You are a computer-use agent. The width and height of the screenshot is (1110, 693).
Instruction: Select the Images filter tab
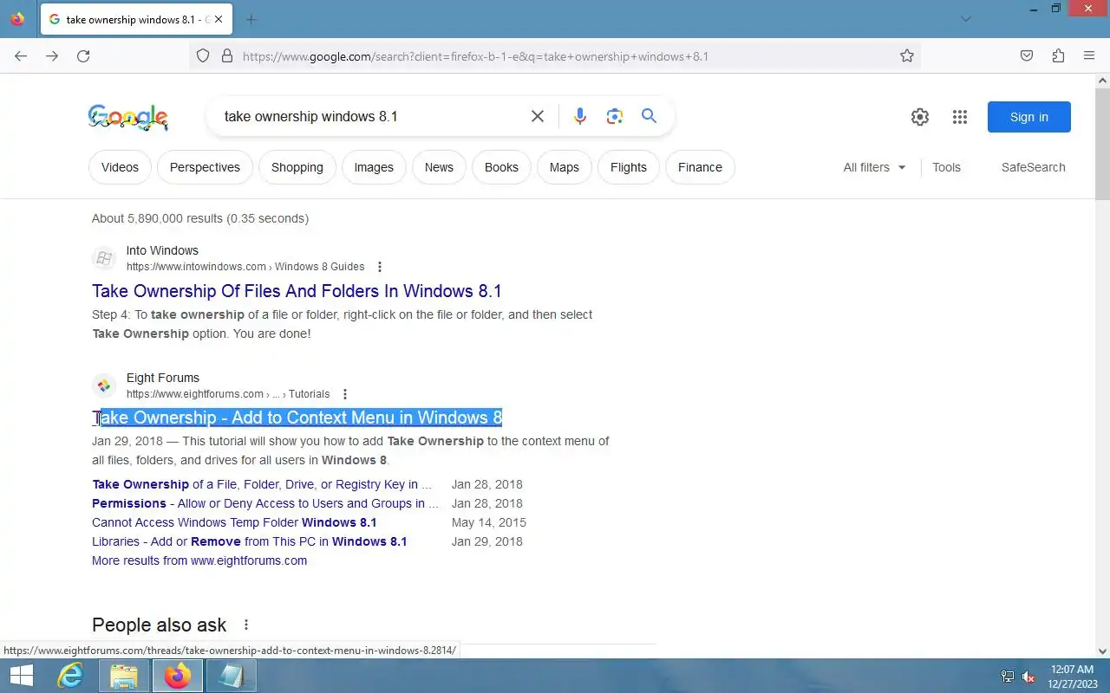coord(374,167)
